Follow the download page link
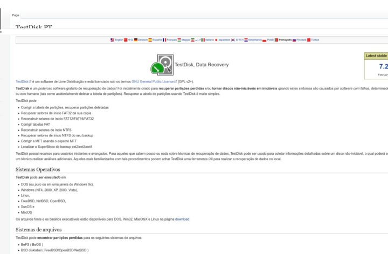Screen dimensions: 388x254 click(182, 219)
